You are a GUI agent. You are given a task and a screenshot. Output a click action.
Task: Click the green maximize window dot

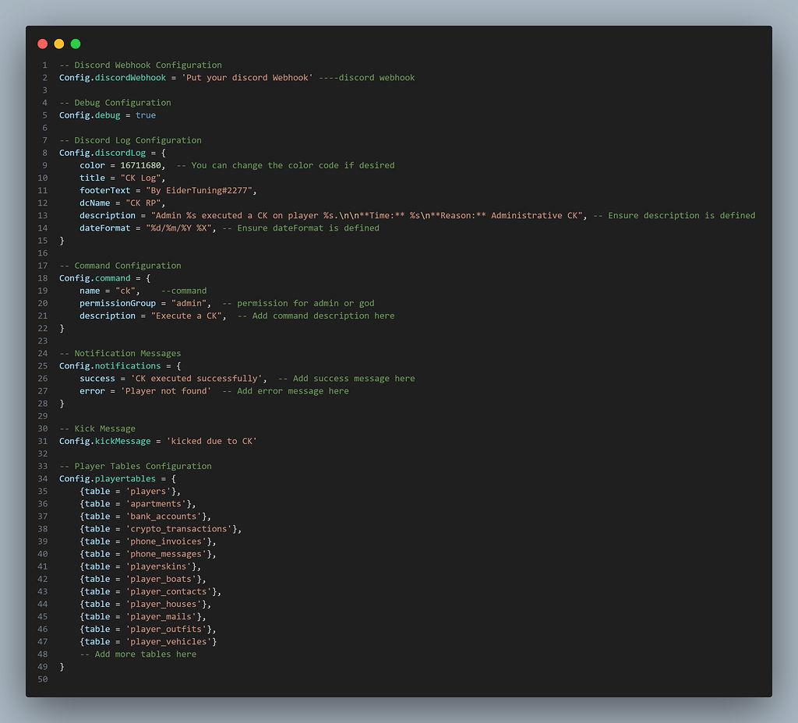click(76, 44)
